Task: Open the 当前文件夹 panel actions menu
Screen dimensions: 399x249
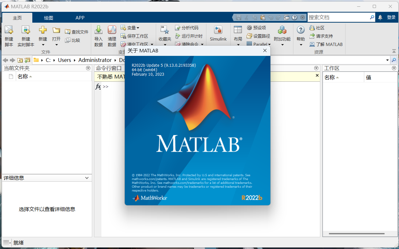Action: (88, 68)
